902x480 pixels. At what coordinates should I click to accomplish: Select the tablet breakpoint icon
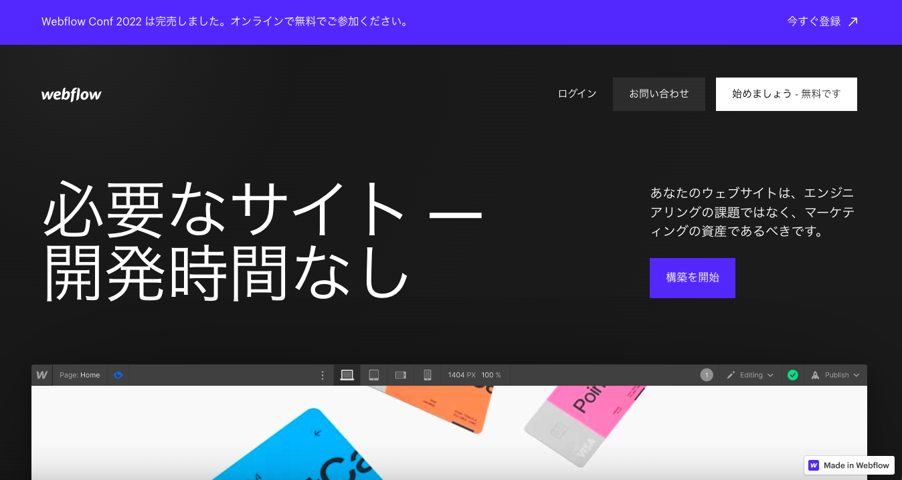pyautogui.click(x=374, y=375)
